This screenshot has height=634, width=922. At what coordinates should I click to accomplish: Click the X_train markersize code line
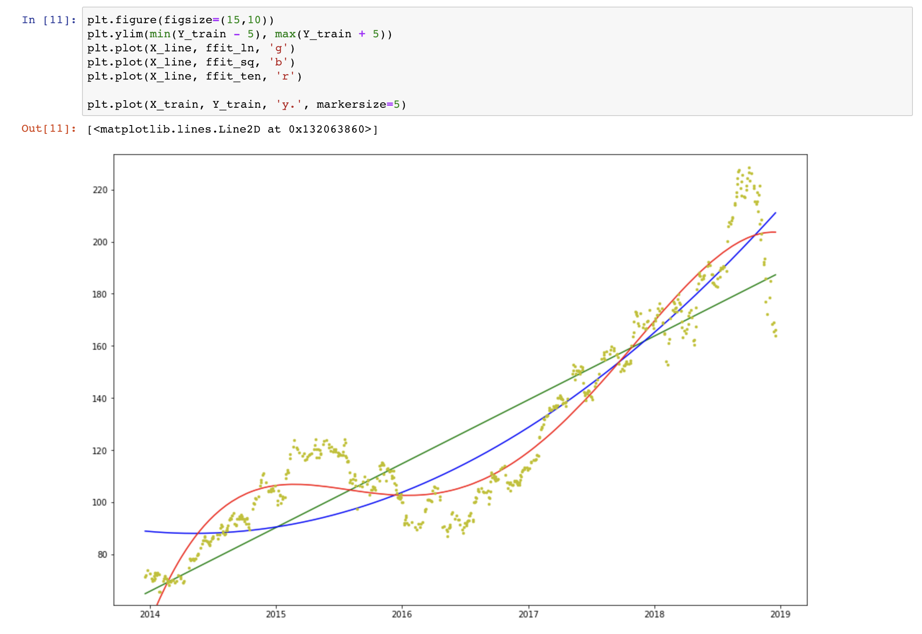pos(246,104)
